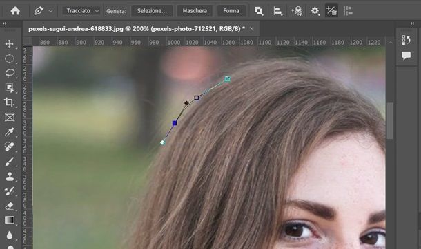Select the Gradient tool
Image resolution: width=421 pixels, height=249 pixels.
pyautogui.click(x=10, y=220)
